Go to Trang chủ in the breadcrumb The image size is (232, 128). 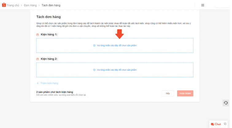(13, 5)
